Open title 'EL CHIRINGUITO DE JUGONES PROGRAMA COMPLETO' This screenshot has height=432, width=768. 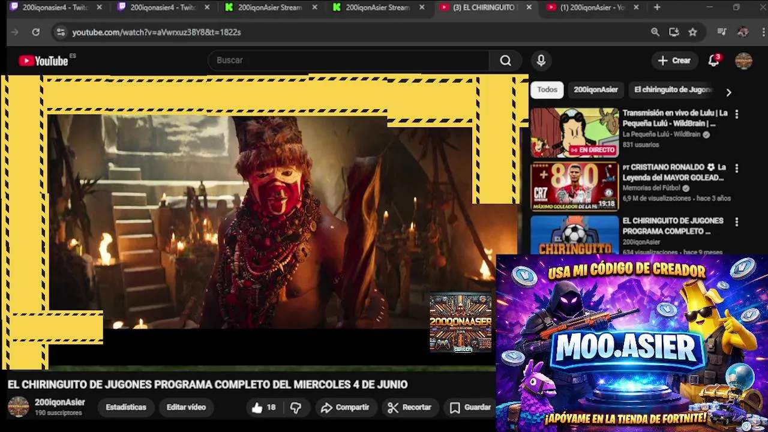pos(673,226)
